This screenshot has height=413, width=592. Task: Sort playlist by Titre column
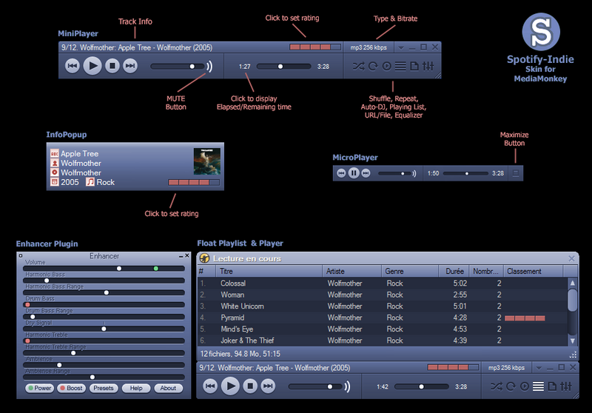click(x=269, y=271)
